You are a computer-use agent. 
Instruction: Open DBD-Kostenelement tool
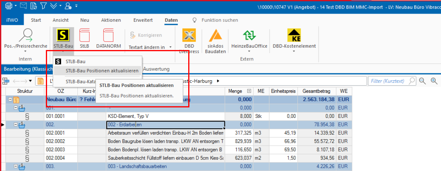(x=294, y=36)
